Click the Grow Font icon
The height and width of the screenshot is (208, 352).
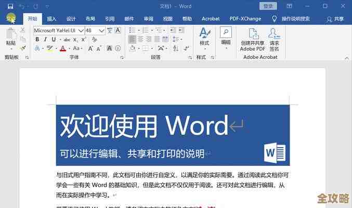pyautogui.click(x=90, y=48)
